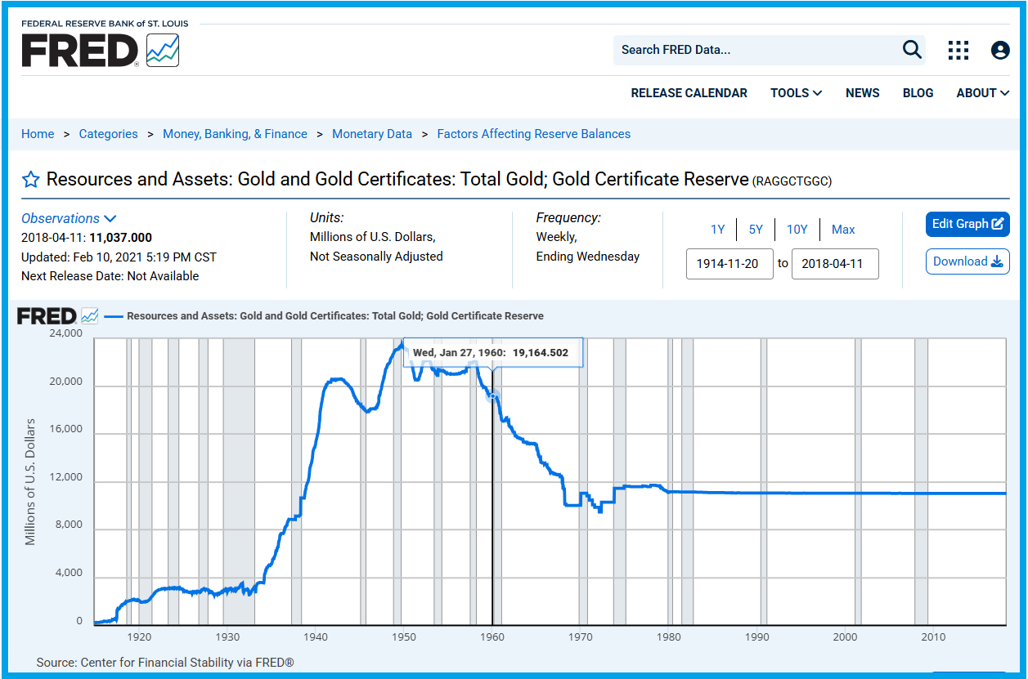Open the user account icon
Screen dimensions: 1028x679
[x=999, y=50]
